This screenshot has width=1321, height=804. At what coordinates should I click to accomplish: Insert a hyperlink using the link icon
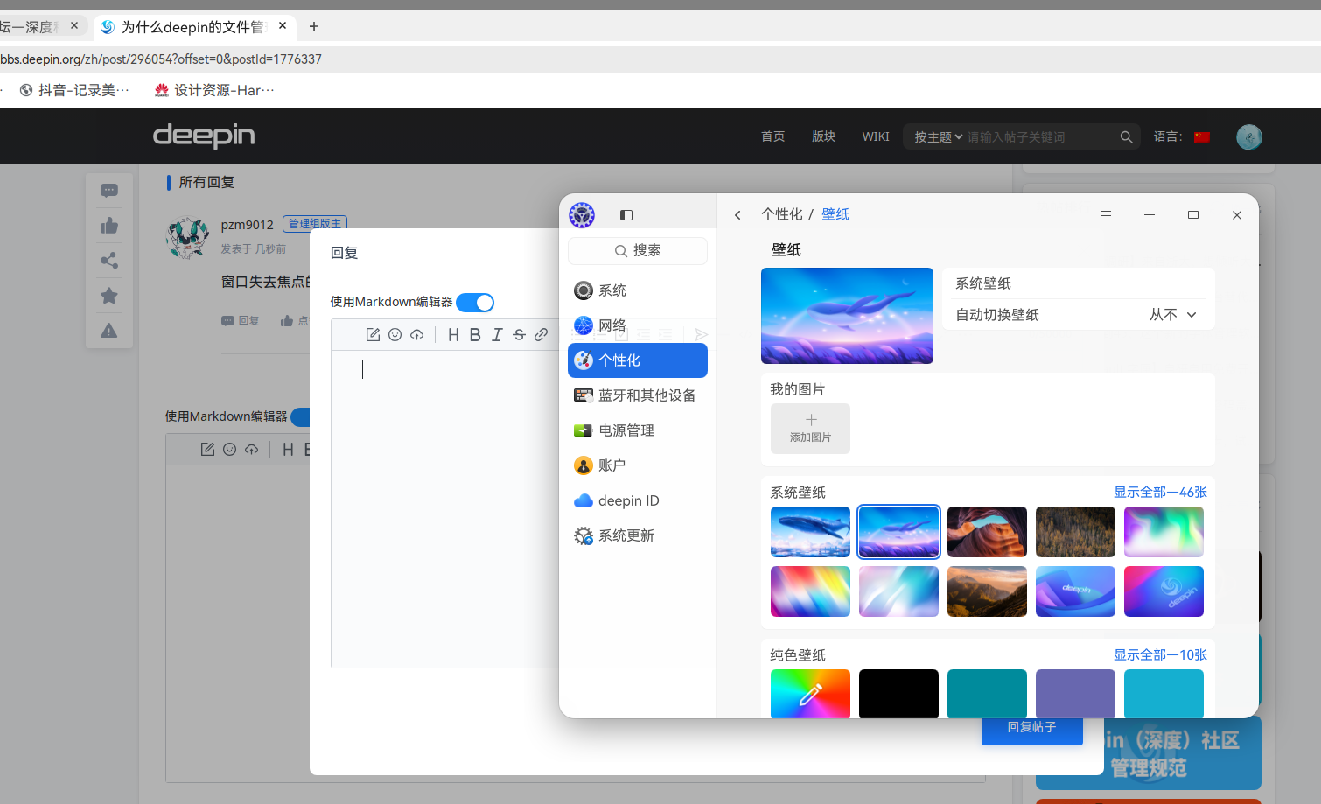click(x=541, y=334)
